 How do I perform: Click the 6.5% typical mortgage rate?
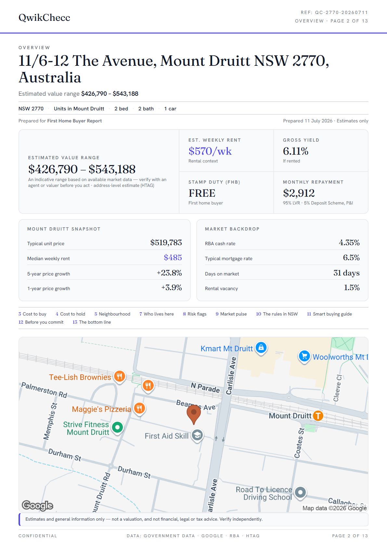click(351, 258)
